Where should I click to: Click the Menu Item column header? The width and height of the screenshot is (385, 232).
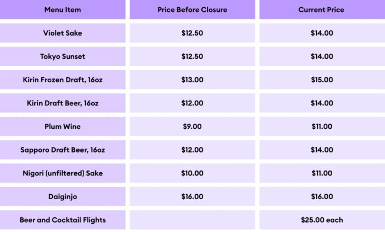tap(62, 10)
